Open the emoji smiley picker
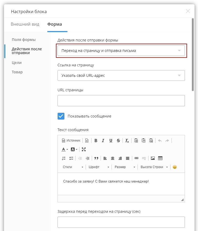Screen dimensions: 198x231 pyautogui.click(x=175, y=167)
